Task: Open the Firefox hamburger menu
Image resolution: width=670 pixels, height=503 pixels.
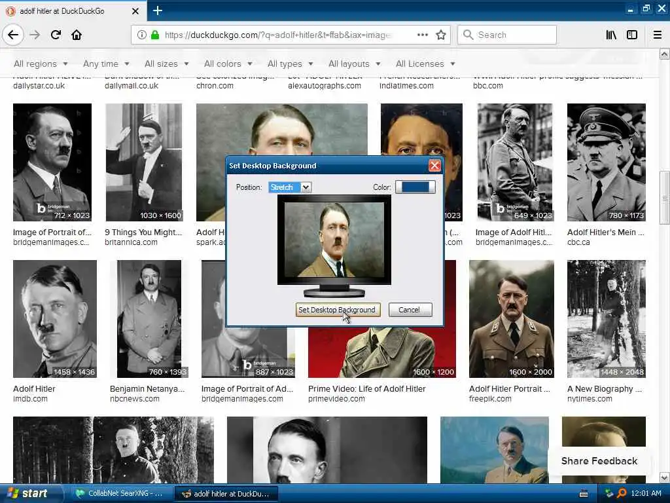Action: click(658, 35)
